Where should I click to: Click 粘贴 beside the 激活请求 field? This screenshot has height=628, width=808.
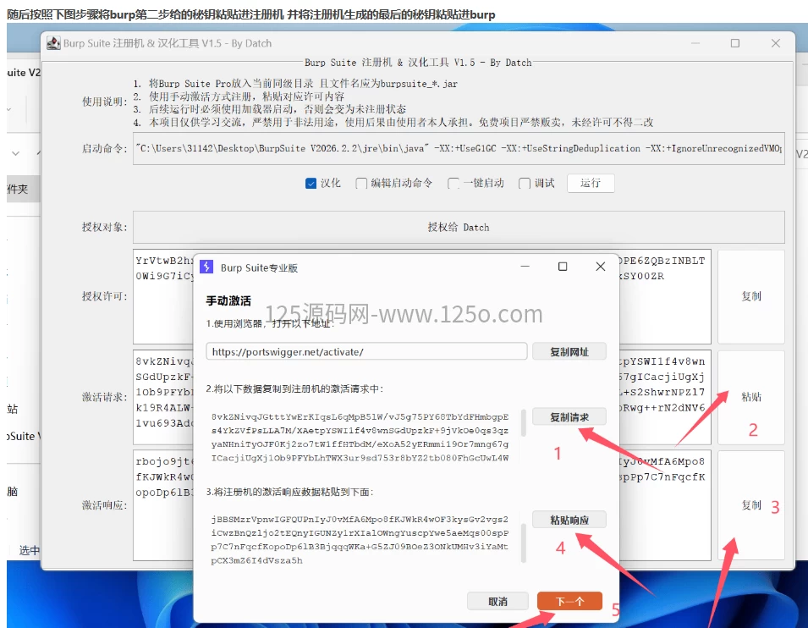pos(750,396)
